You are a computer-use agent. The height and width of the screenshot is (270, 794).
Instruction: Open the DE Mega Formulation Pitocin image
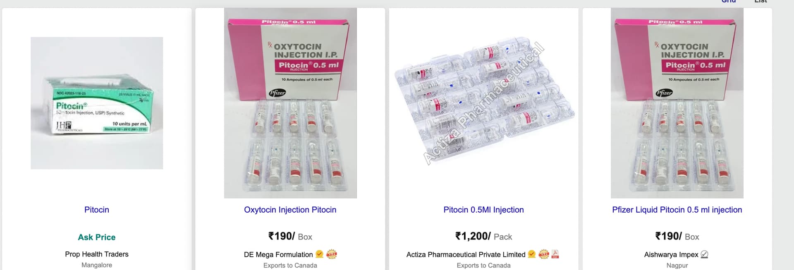pyautogui.click(x=290, y=103)
